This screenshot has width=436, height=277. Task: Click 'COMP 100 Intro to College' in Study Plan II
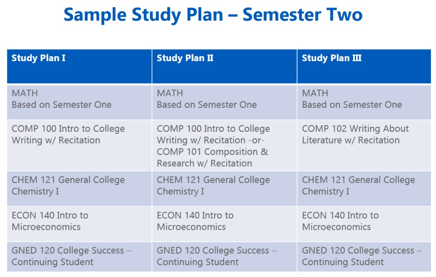(213, 129)
